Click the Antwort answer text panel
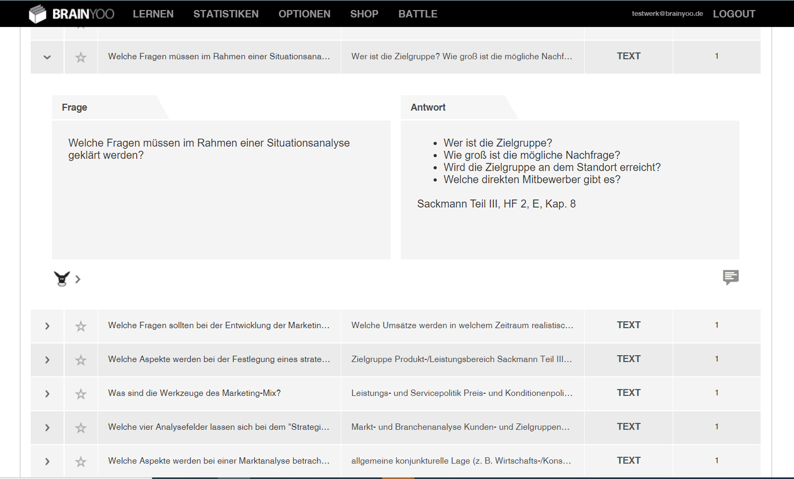Image resolution: width=794 pixels, height=479 pixels. (570, 190)
